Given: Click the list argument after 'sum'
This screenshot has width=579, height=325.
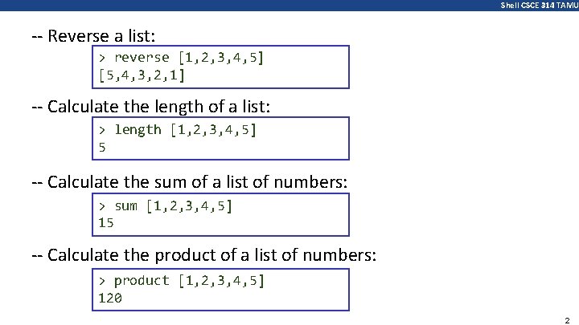Looking at the screenshot, I should [x=189, y=205].
